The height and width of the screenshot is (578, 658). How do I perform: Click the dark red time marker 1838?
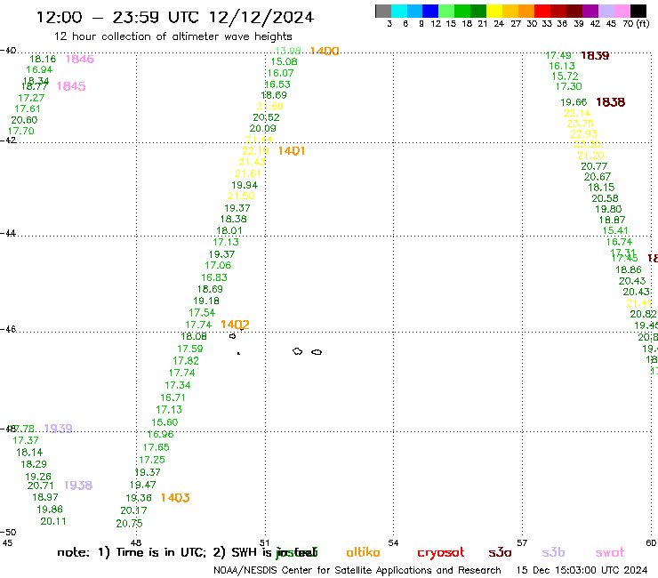[x=610, y=102]
